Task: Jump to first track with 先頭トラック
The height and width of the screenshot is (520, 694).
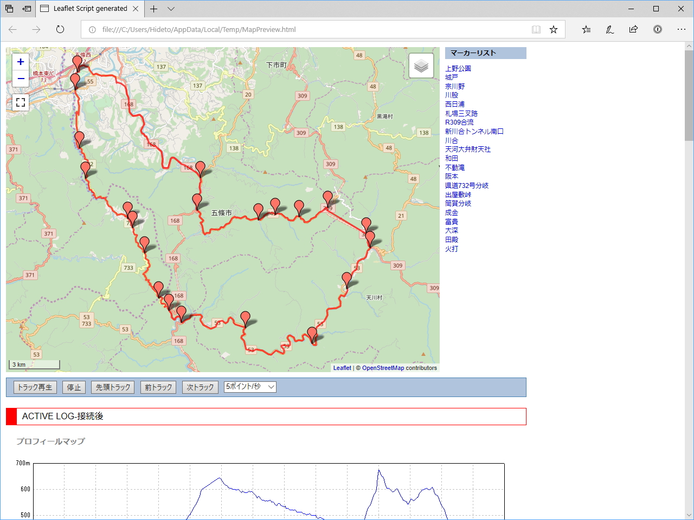Action: 113,387
